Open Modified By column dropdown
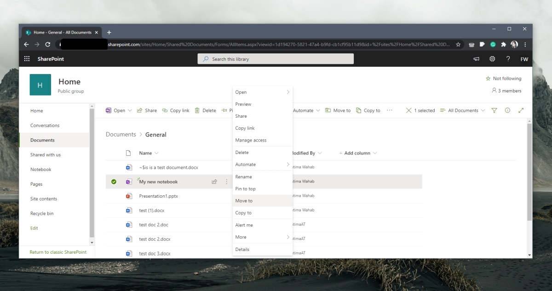Image resolution: width=552 pixels, height=291 pixels. point(320,153)
